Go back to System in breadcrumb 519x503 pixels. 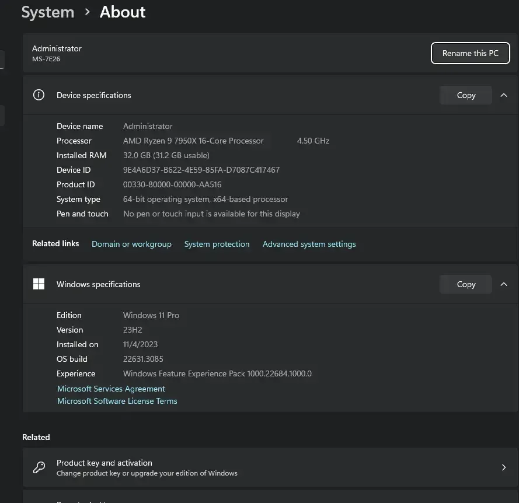click(48, 12)
